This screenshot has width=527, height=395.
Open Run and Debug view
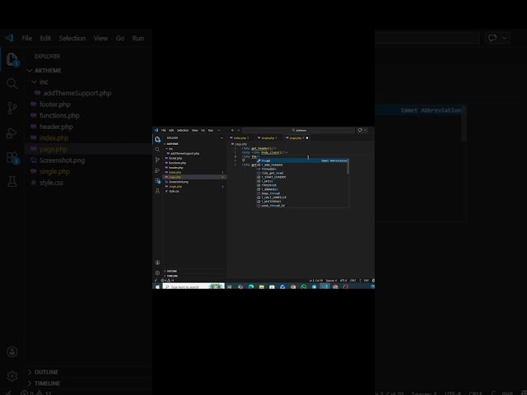[x=157, y=170]
